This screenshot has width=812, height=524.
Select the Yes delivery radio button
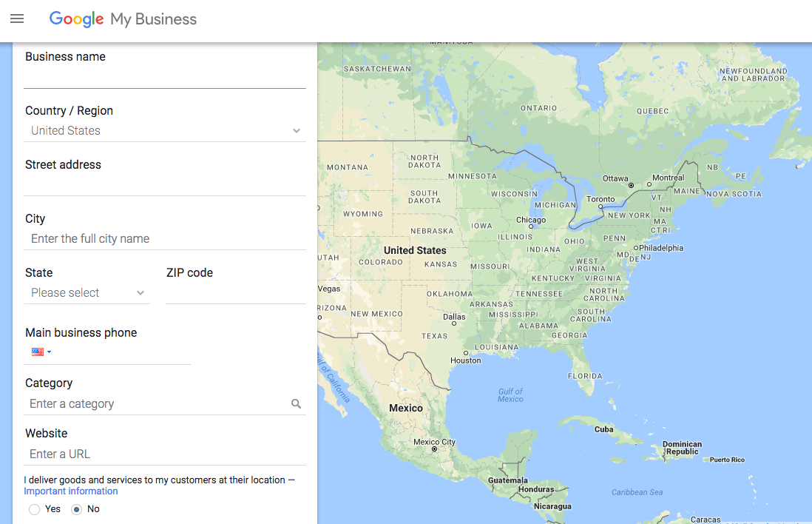pyautogui.click(x=35, y=509)
